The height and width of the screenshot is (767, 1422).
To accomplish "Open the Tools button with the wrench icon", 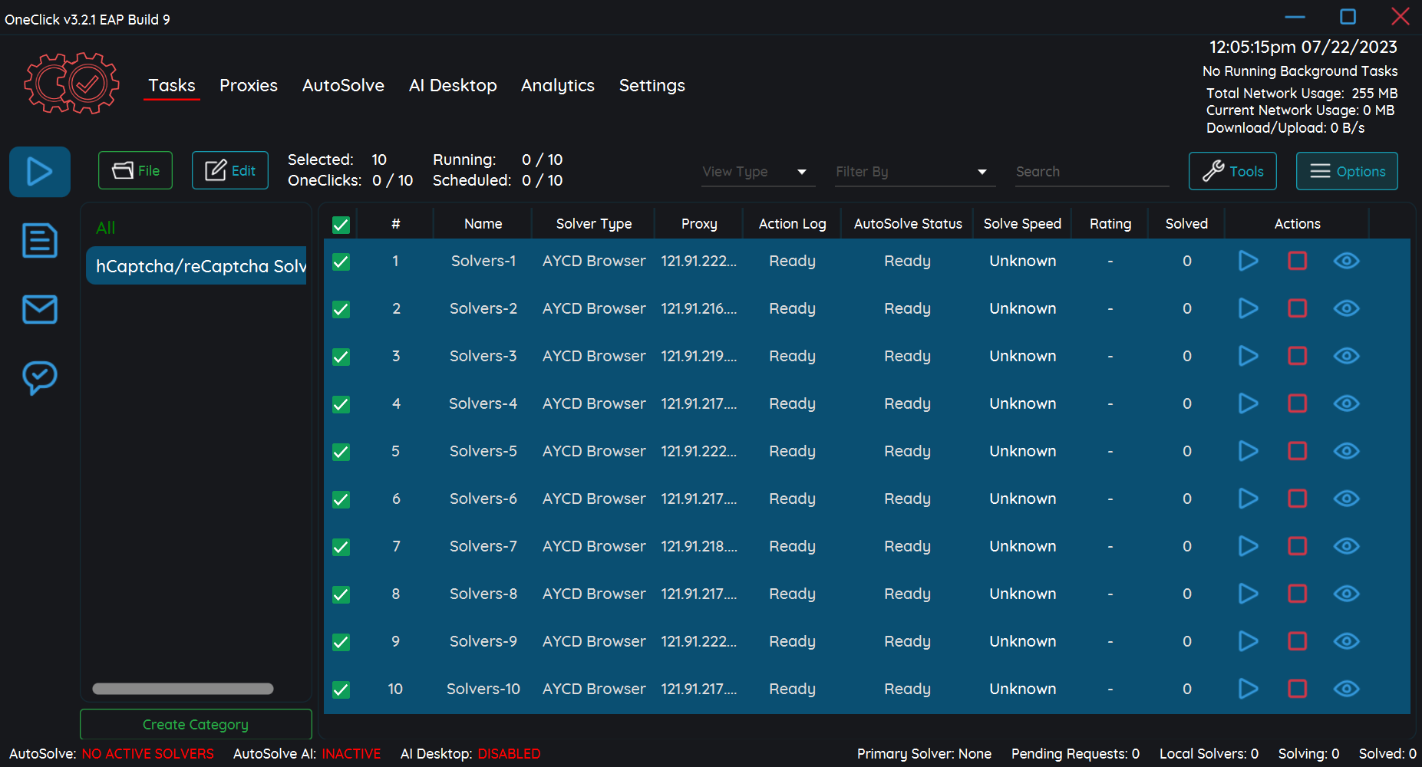I will pos(1232,171).
